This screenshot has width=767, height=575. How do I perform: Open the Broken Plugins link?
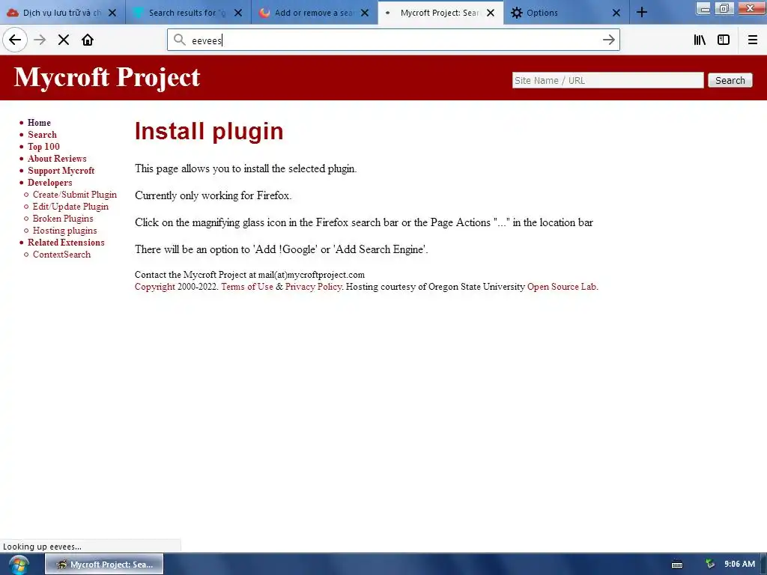click(x=63, y=219)
